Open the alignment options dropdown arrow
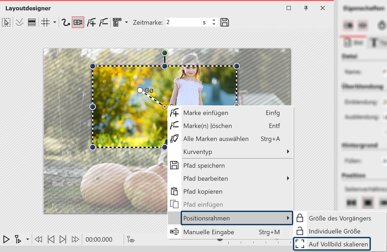 126,23
